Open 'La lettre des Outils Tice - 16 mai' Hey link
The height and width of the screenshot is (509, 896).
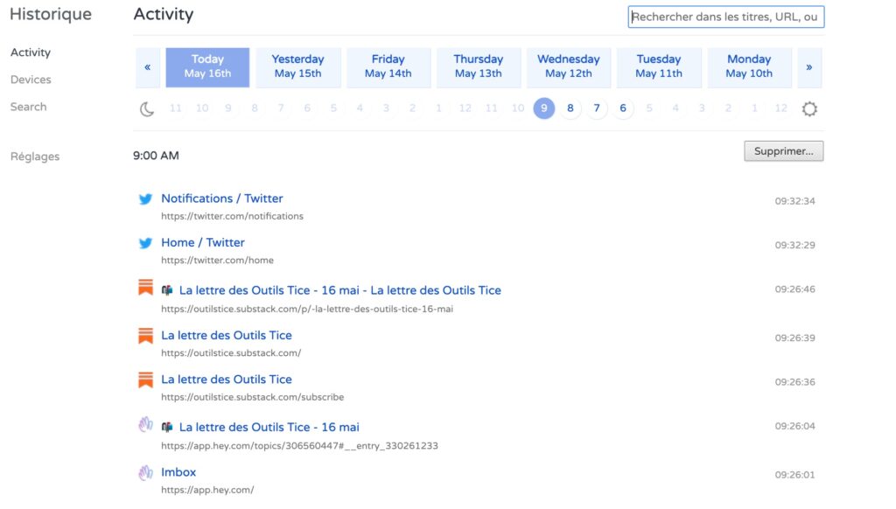[269, 428]
